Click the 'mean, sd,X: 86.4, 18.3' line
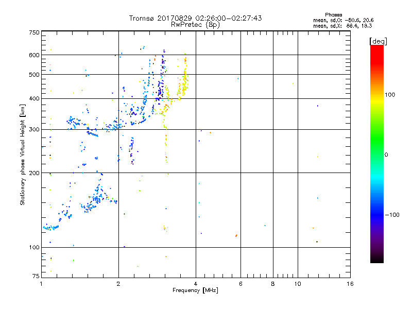 (x=342, y=26)
